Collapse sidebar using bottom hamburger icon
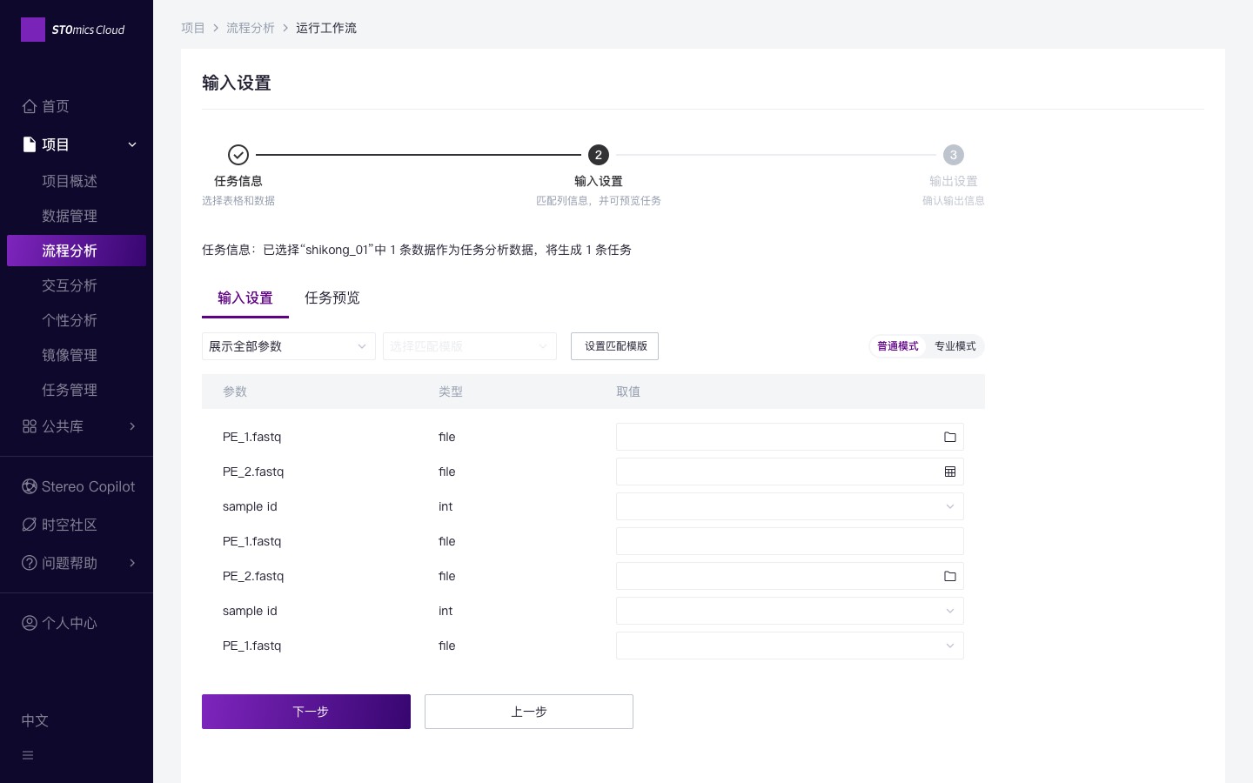 (28, 755)
